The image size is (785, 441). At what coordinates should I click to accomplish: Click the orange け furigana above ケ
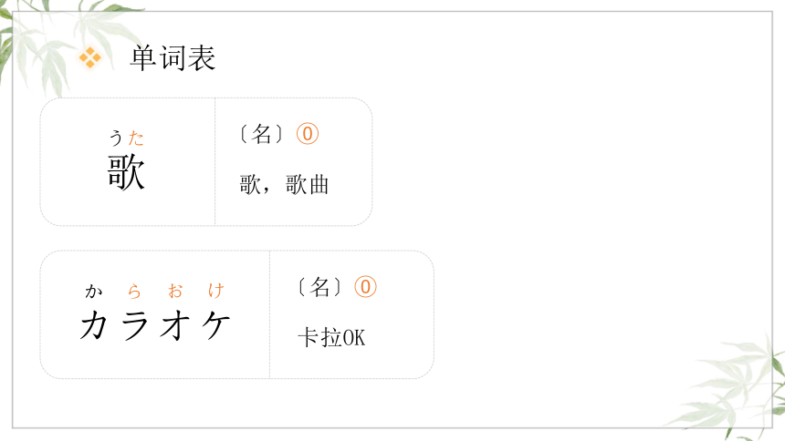tap(216, 291)
